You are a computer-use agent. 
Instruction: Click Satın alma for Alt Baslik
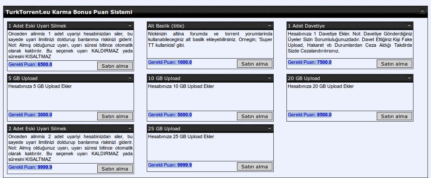[254, 63]
